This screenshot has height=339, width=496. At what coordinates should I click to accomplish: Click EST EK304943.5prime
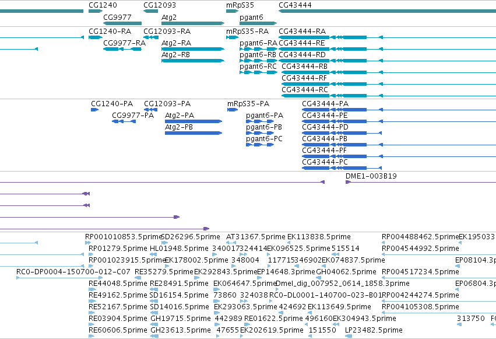click(x=364, y=319)
